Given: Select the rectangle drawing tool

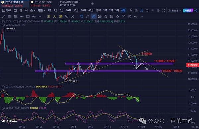Looking at the screenshot, I should pos(28,16).
